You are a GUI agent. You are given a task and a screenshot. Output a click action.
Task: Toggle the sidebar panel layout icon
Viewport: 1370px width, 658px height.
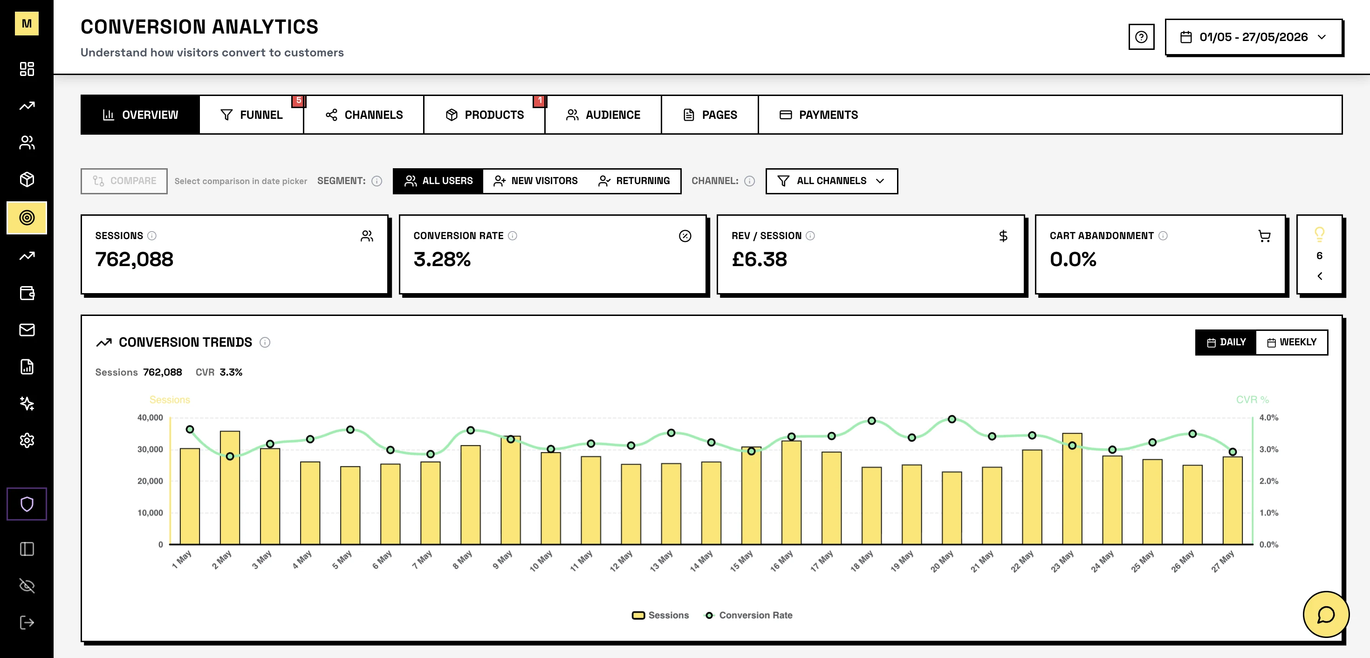point(27,549)
